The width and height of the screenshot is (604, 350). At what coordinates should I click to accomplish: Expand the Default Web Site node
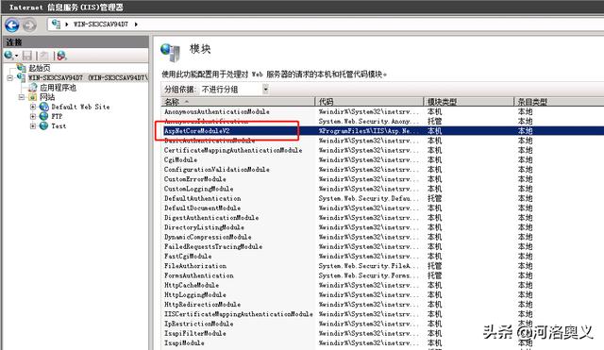(x=33, y=107)
